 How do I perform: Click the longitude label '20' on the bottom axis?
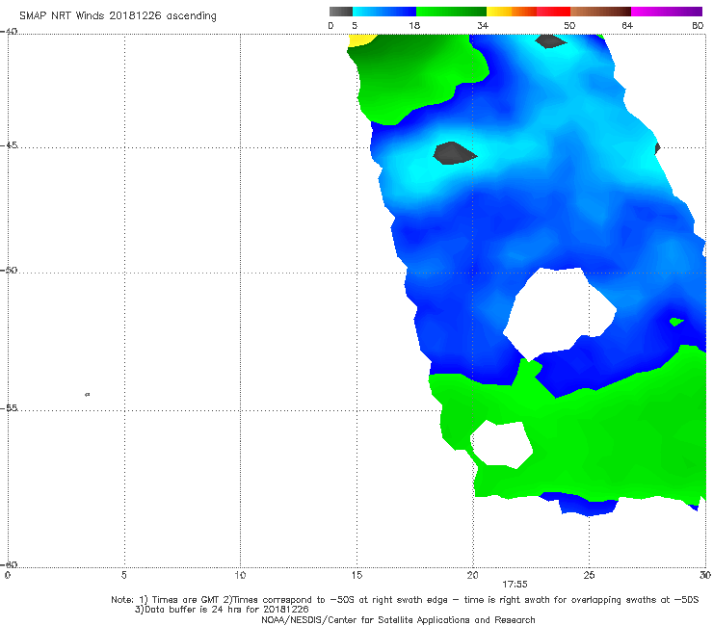[x=473, y=575]
